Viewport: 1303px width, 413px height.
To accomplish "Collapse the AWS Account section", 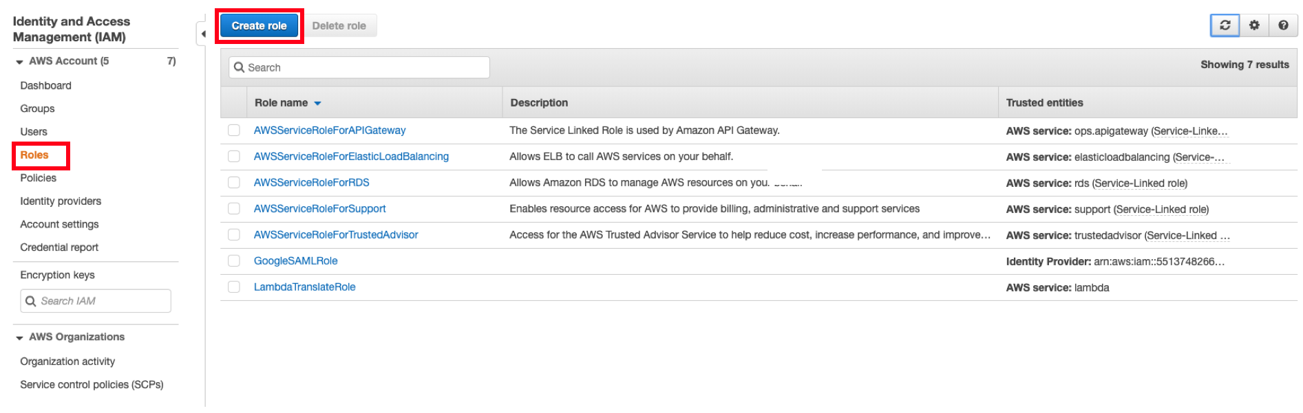I will (19, 62).
